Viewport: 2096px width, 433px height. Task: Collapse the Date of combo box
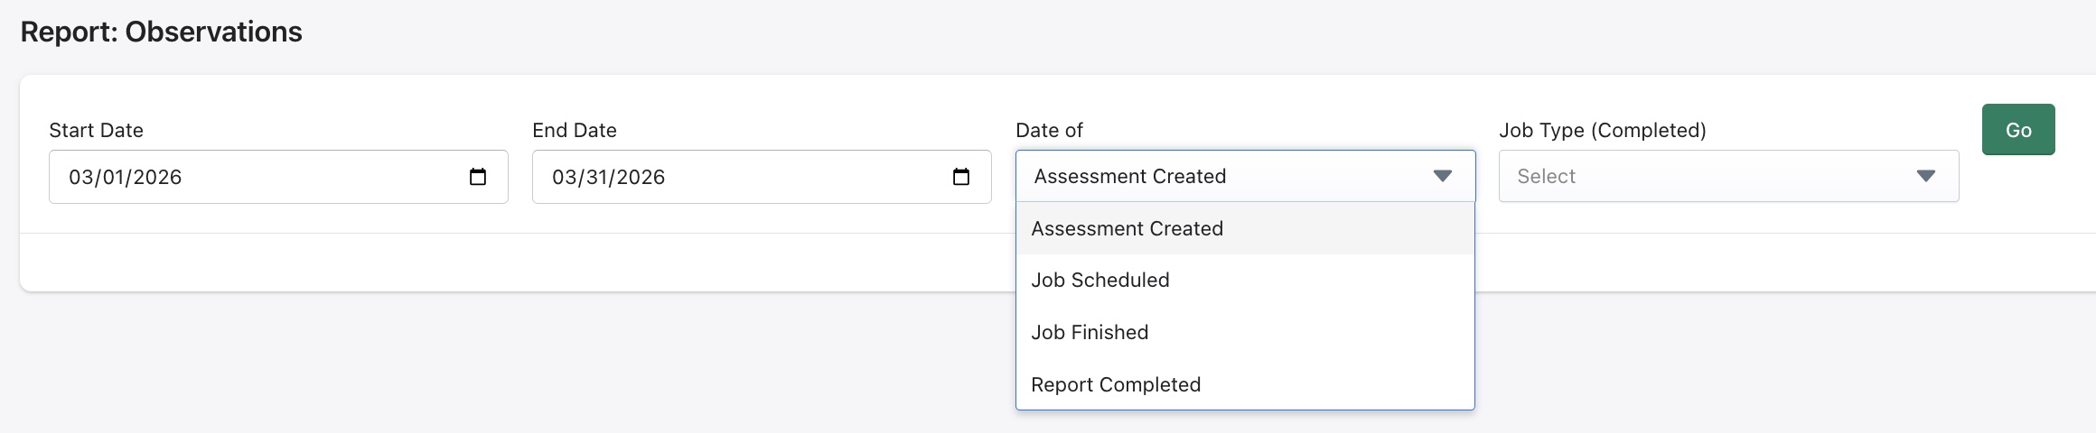coord(1220,176)
